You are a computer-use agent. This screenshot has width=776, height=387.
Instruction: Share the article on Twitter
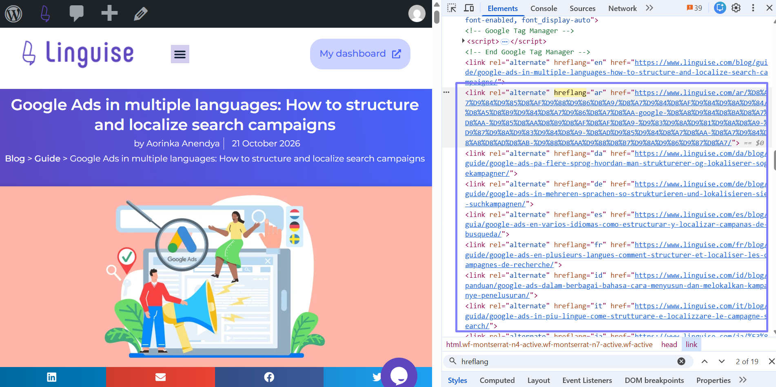[x=376, y=377]
